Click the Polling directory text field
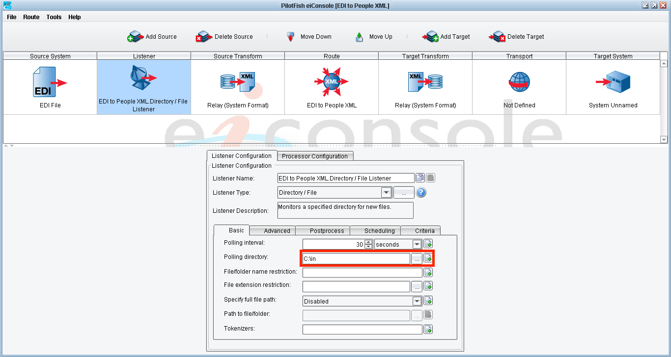 tap(356, 258)
